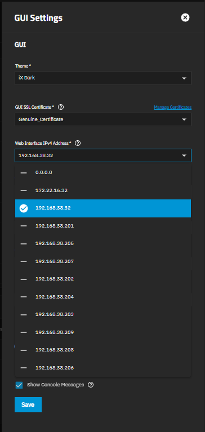Pick the 192.168.38.206 address
The image size is (205, 432).
pos(102,368)
